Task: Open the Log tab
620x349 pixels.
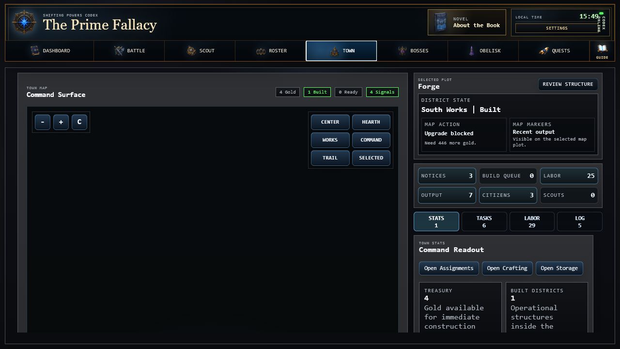Action: (x=580, y=222)
